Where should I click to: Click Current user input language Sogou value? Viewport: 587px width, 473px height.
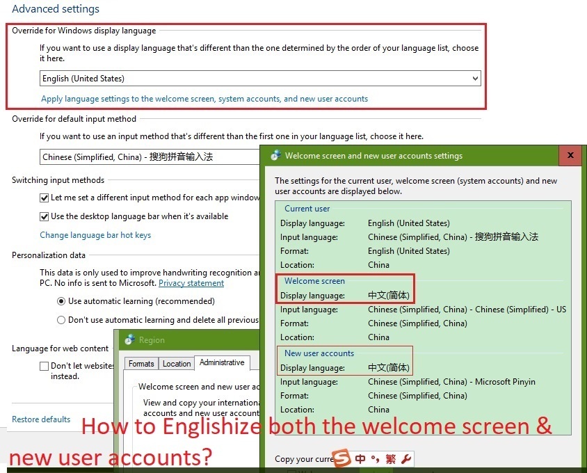[x=453, y=237]
